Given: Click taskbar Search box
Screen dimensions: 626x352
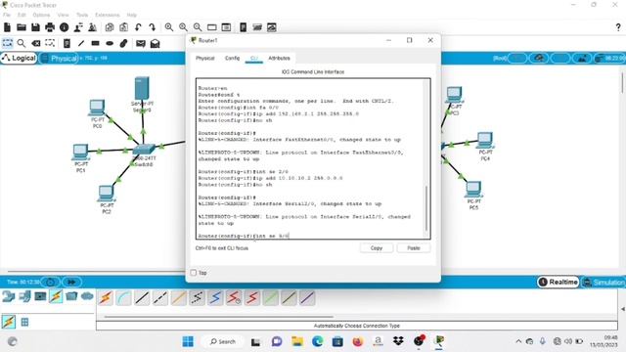Looking at the screenshot, I should click(223, 341).
